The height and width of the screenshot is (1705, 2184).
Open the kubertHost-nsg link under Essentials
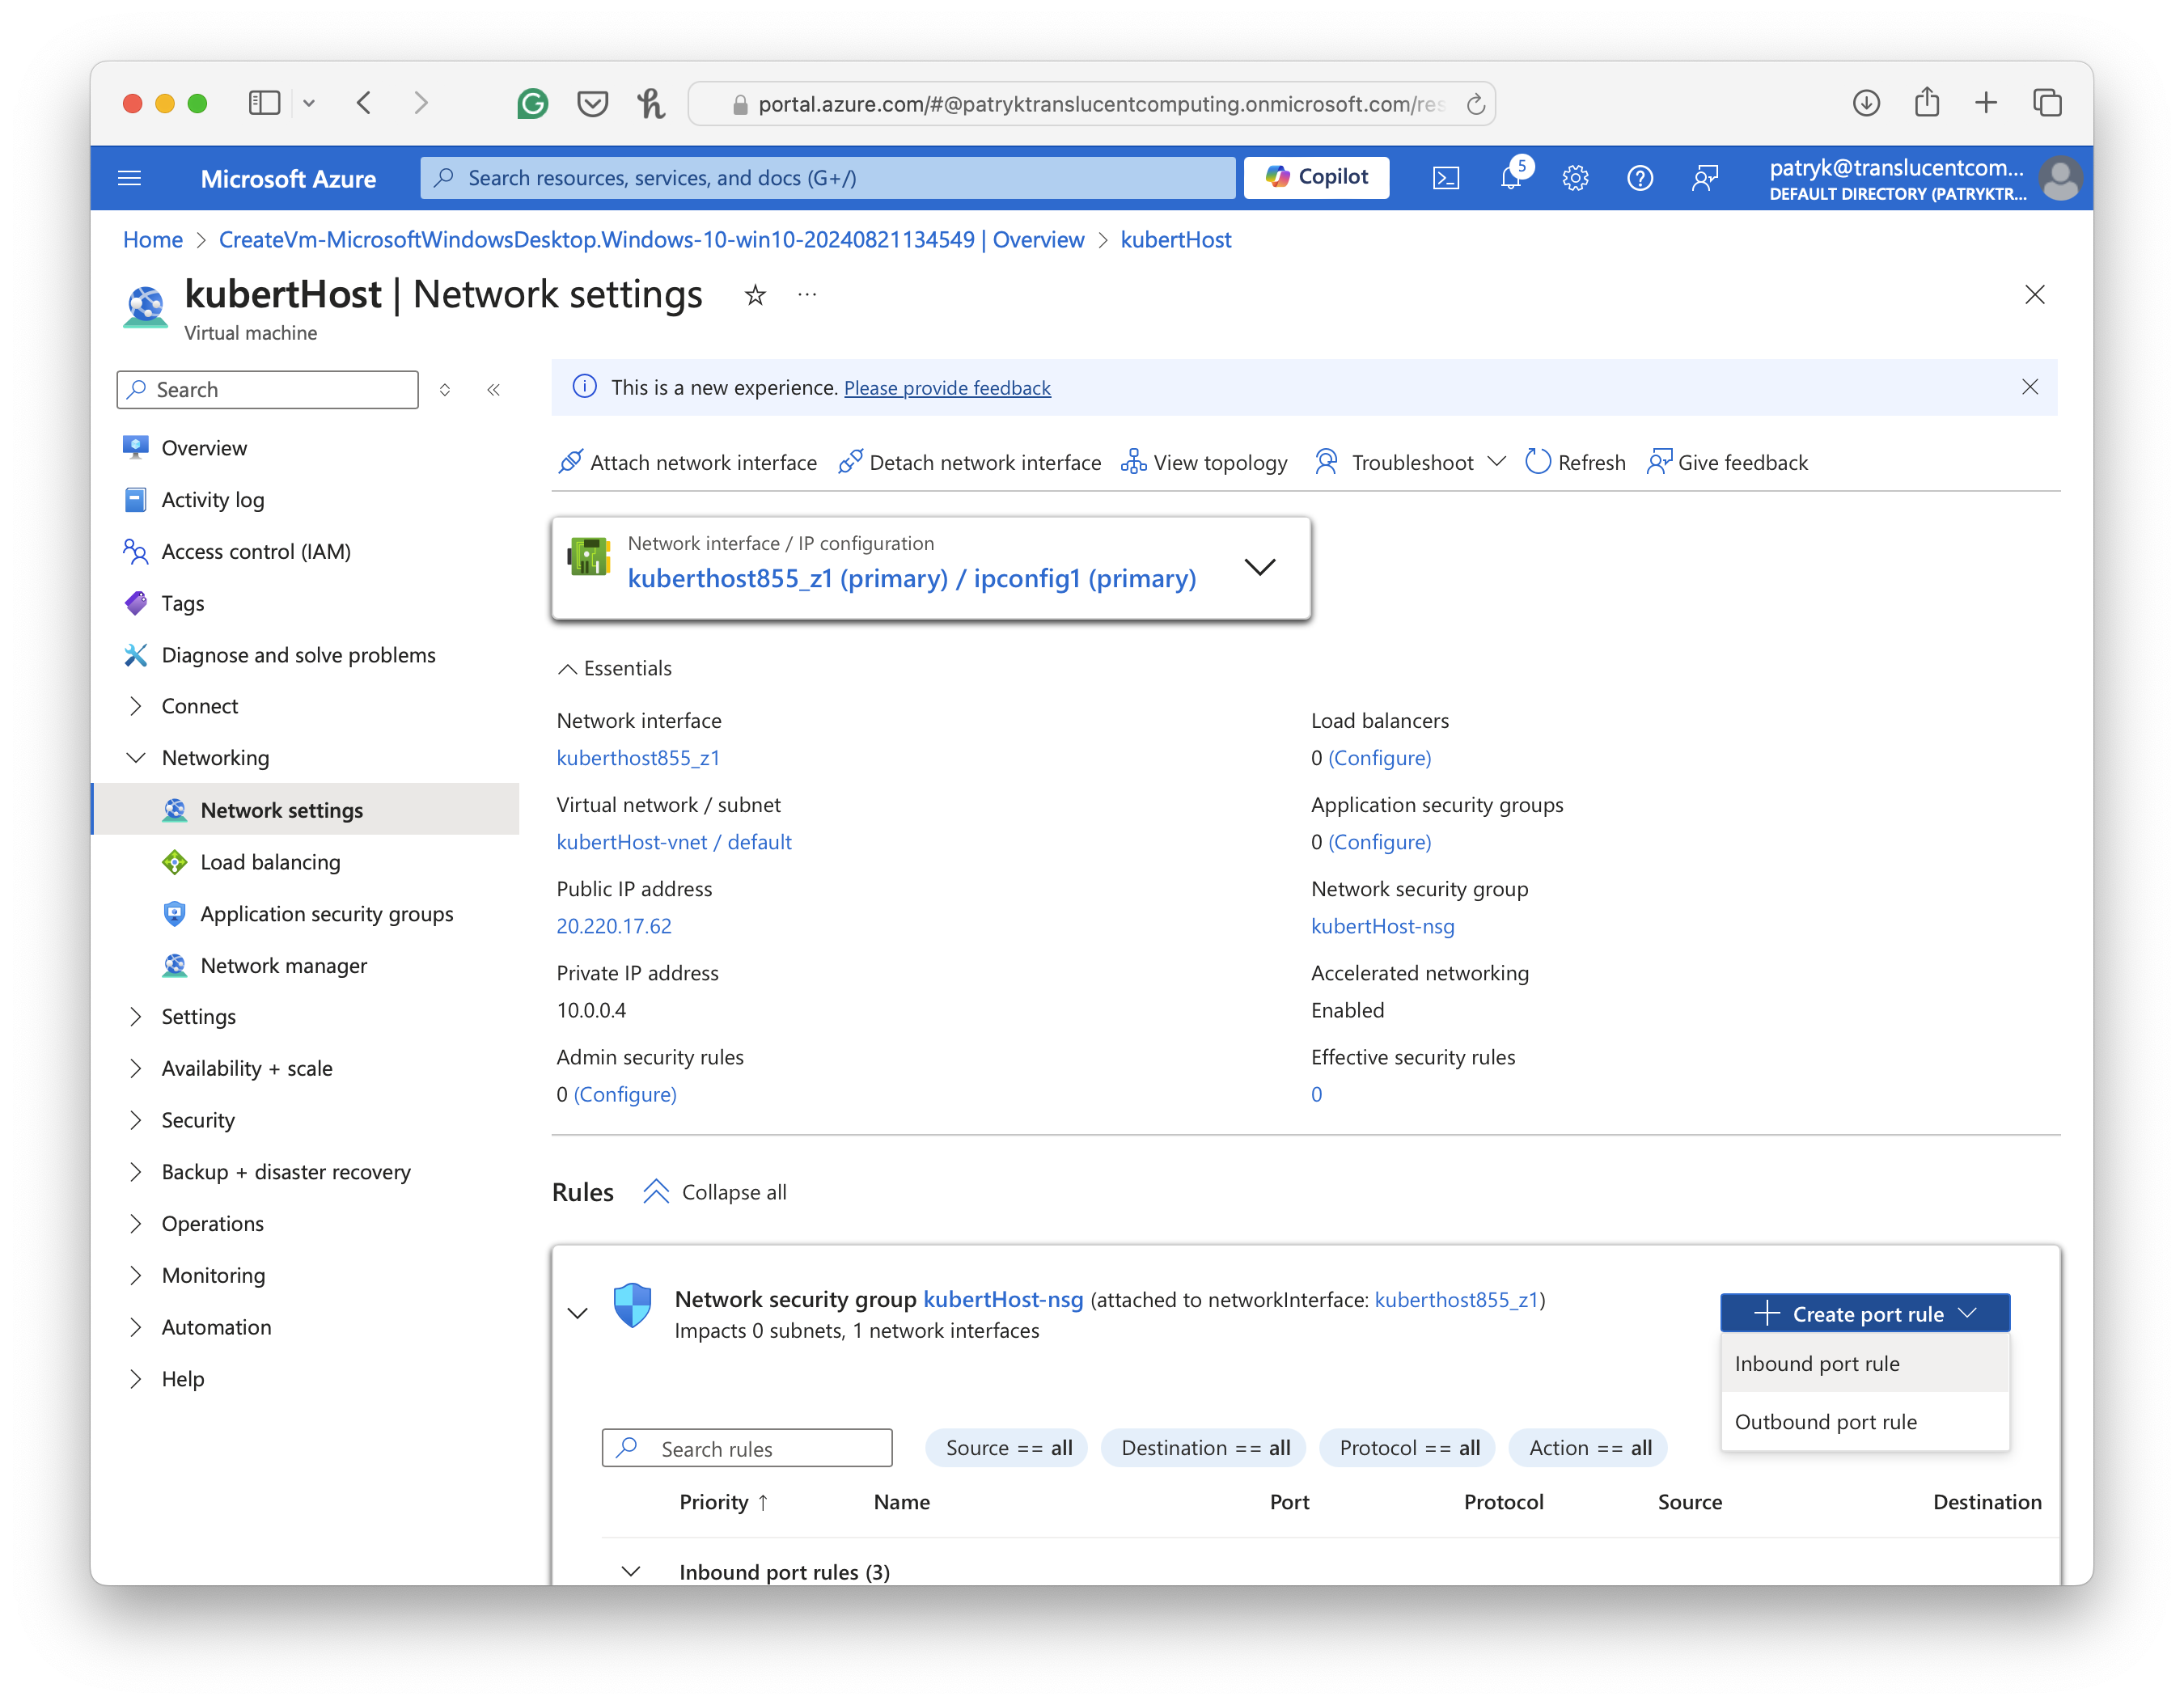click(x=1382, y=926)
